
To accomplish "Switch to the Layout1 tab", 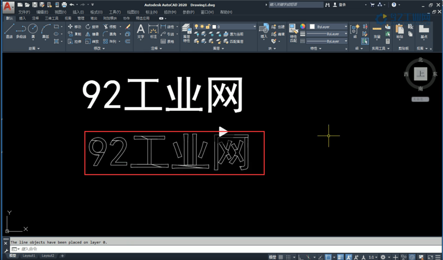I will pyautogui.click(x=29, y=256).
